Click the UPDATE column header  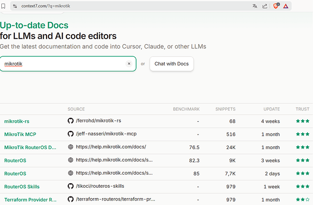[x=272, y=109]
